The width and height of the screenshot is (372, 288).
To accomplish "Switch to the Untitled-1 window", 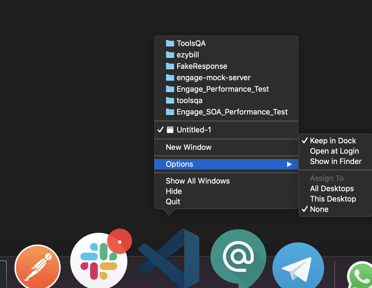I will click(194, 130).
